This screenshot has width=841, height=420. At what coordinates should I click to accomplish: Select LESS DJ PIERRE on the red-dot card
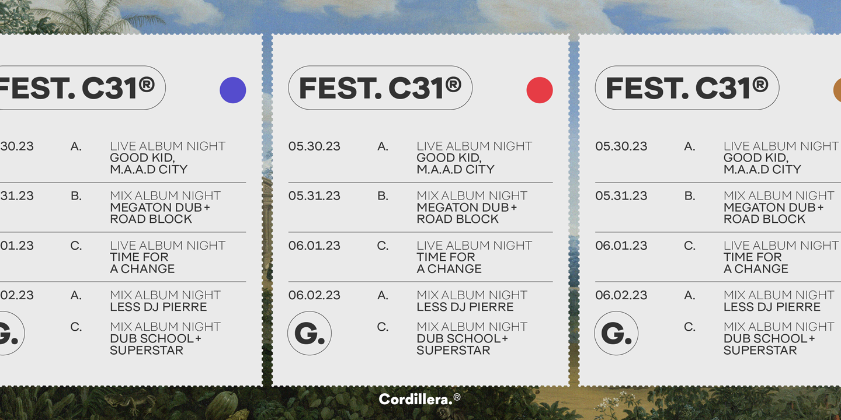coord(465,307)
